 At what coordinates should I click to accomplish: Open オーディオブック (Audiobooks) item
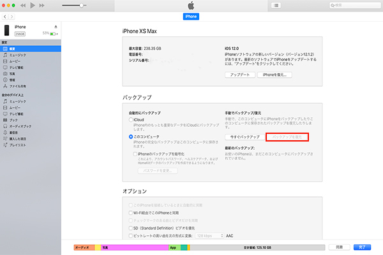(31, 126)
